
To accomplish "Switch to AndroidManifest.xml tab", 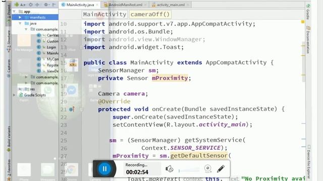I will point(126,5).
